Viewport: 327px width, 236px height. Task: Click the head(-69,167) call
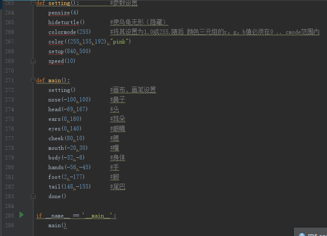pos(68,109)
